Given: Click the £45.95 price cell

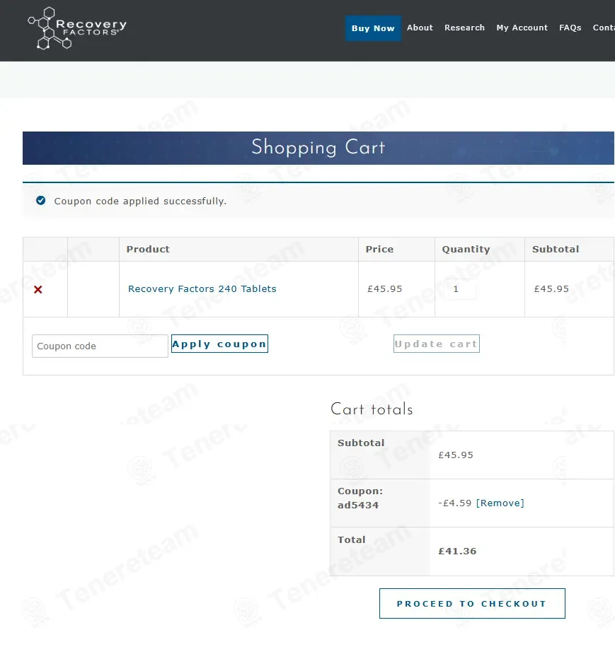Looking at the screenshot, I should point(384,288).
